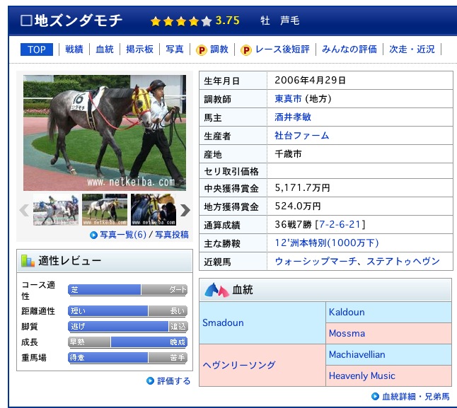Open sire Smadoun pedigree link

point(223,322)
